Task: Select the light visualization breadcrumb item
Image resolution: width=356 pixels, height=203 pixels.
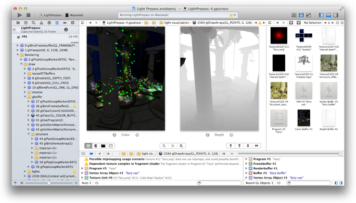Action: click(174, 23)
